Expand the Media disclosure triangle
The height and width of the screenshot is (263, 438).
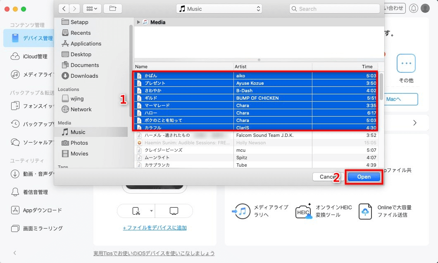point(138,22)
